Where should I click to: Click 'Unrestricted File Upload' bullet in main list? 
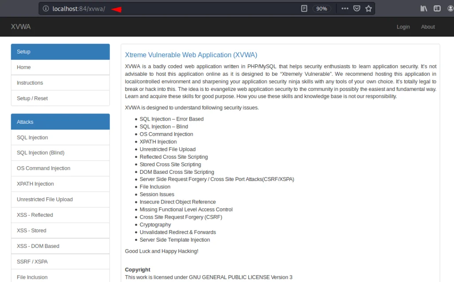tap(167, 149)
